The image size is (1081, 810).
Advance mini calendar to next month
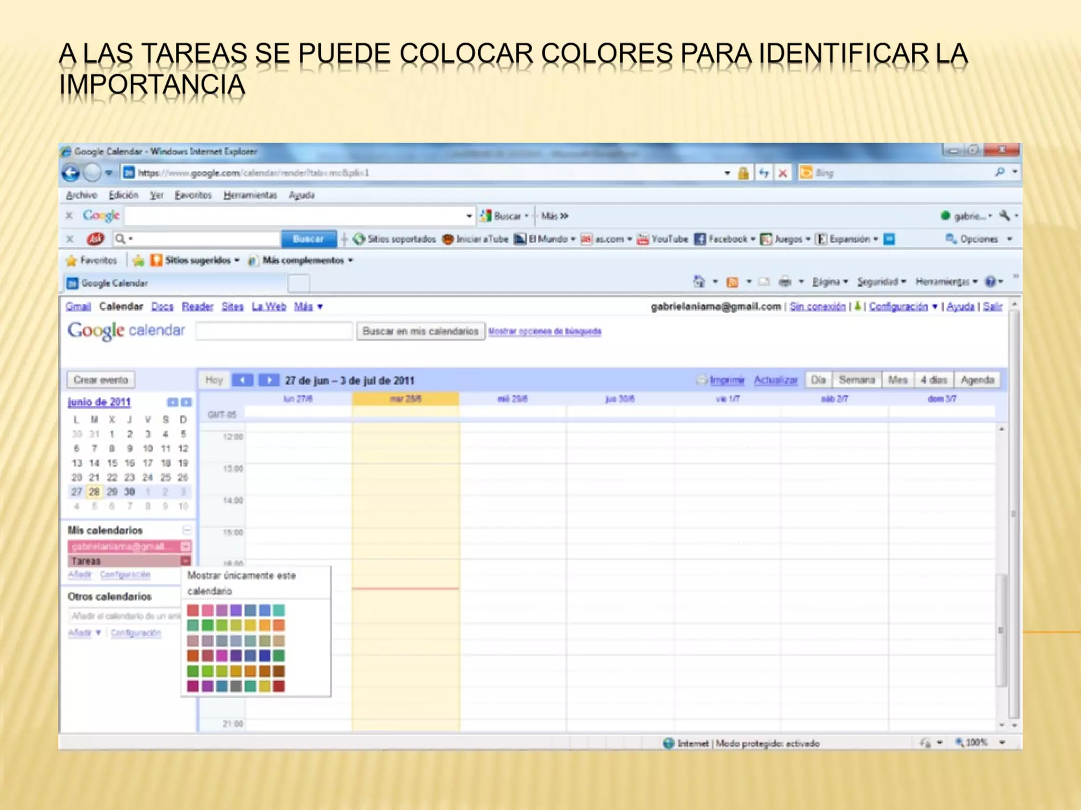[x=186, y=402]
